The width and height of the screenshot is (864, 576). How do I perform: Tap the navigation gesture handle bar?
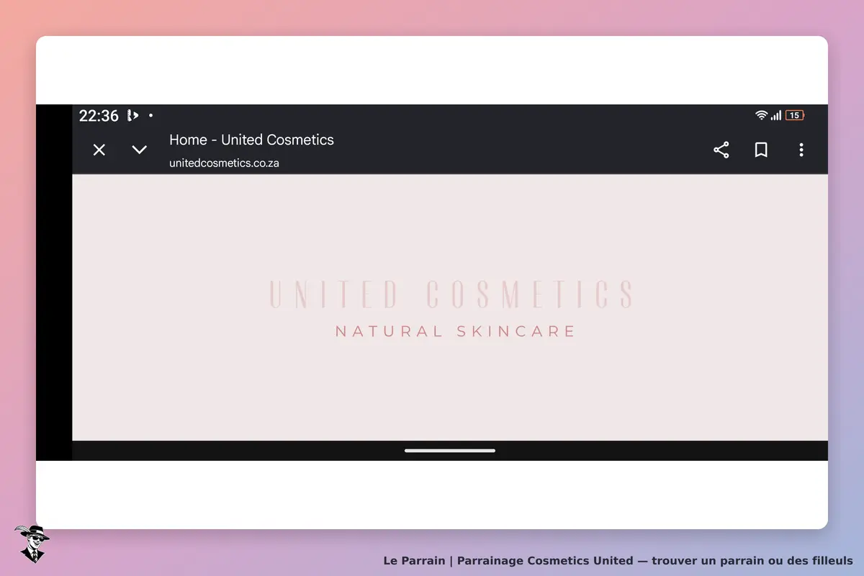[450, 451]
